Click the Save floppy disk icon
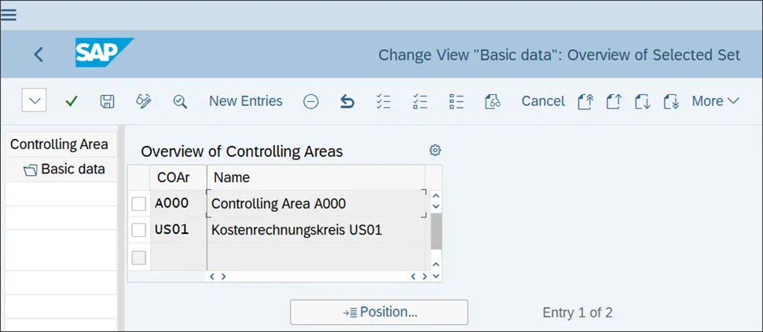 tap(108, 101)
